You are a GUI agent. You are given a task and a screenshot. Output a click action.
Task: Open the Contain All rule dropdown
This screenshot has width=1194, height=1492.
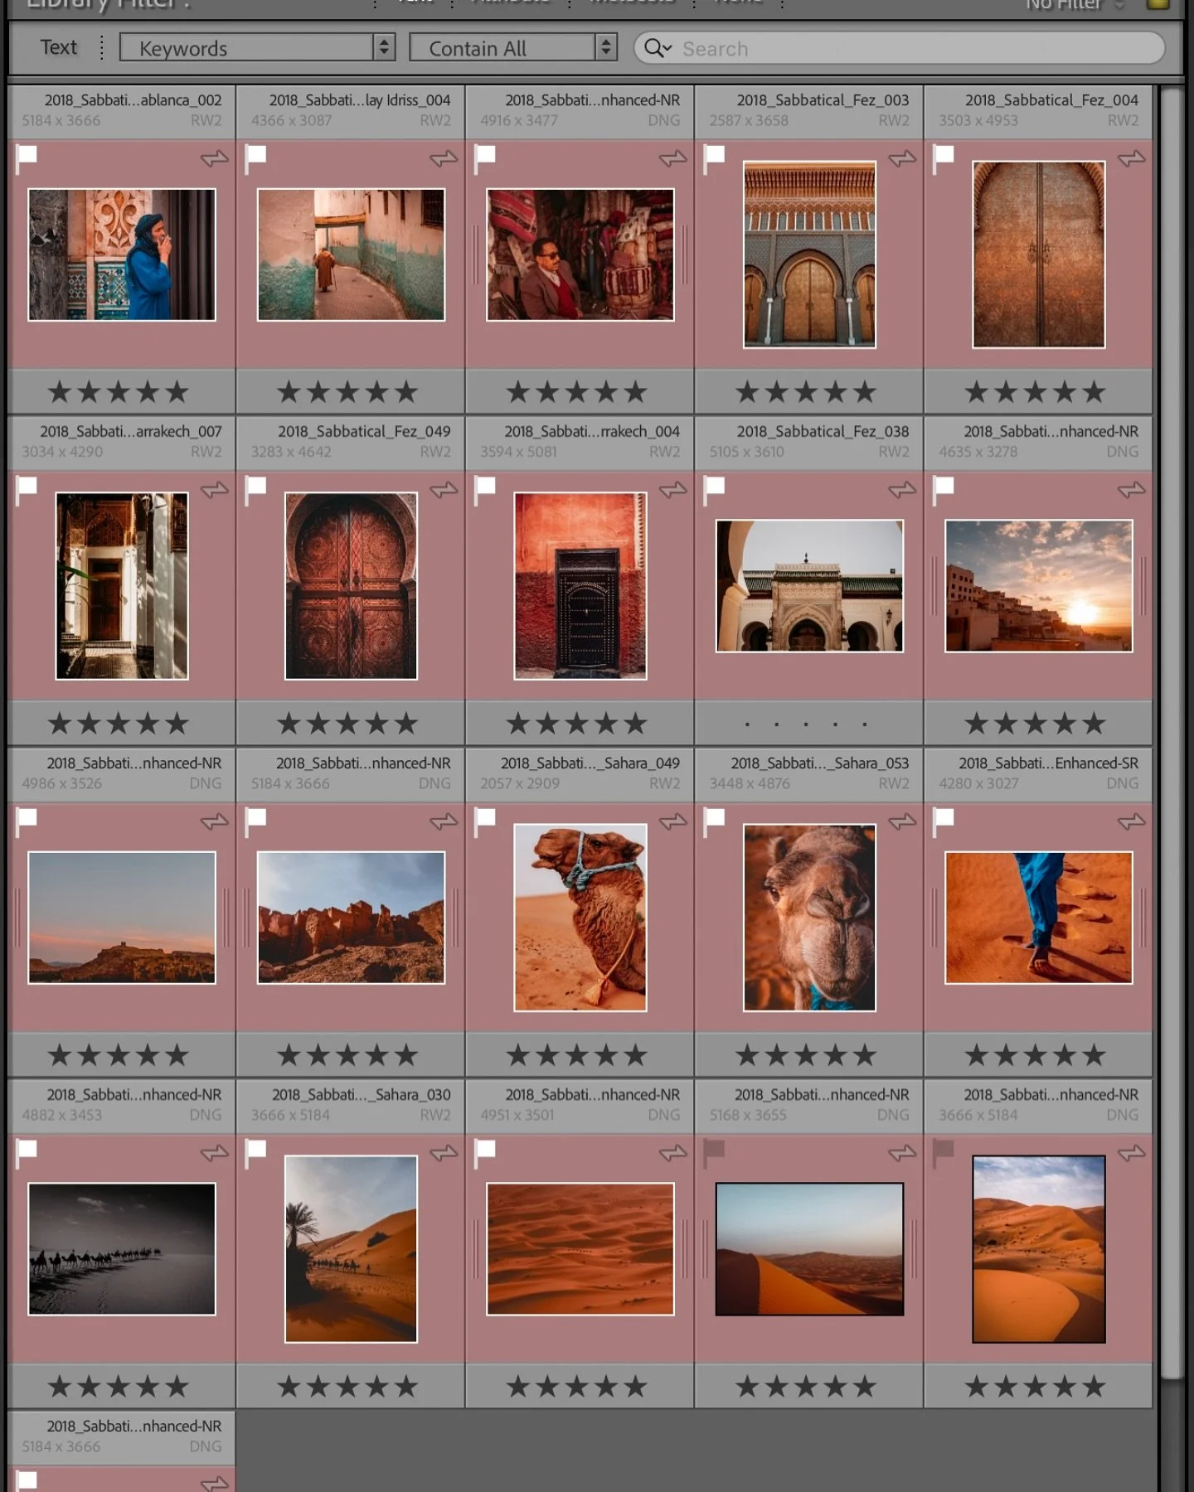(513, 48)
